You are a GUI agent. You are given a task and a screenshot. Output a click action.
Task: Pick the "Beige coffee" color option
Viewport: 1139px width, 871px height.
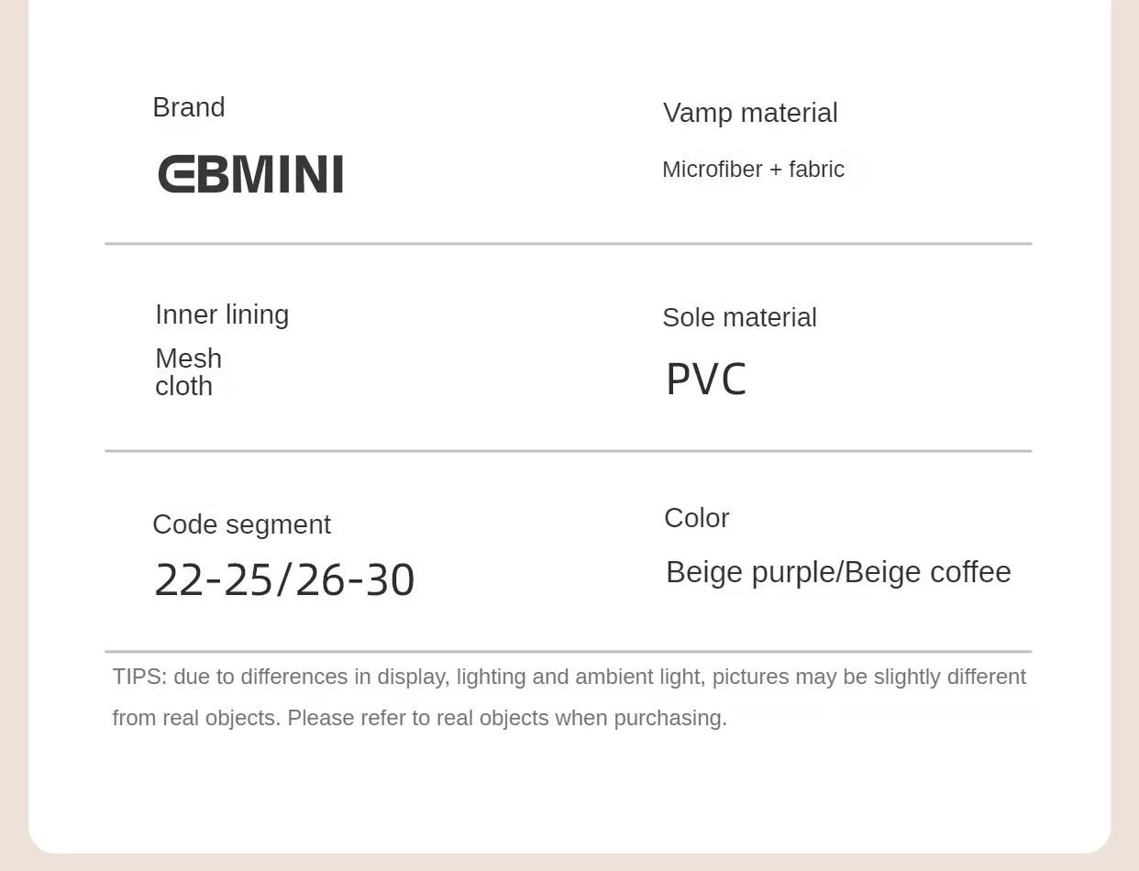tap(927, 572)
